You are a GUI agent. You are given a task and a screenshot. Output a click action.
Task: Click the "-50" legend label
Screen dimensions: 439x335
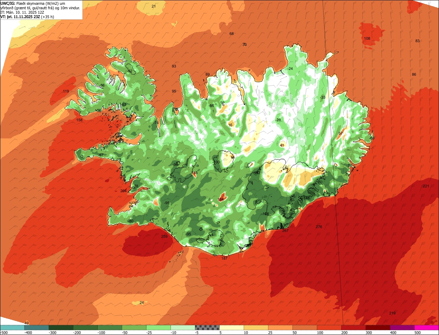pos(125,333)
